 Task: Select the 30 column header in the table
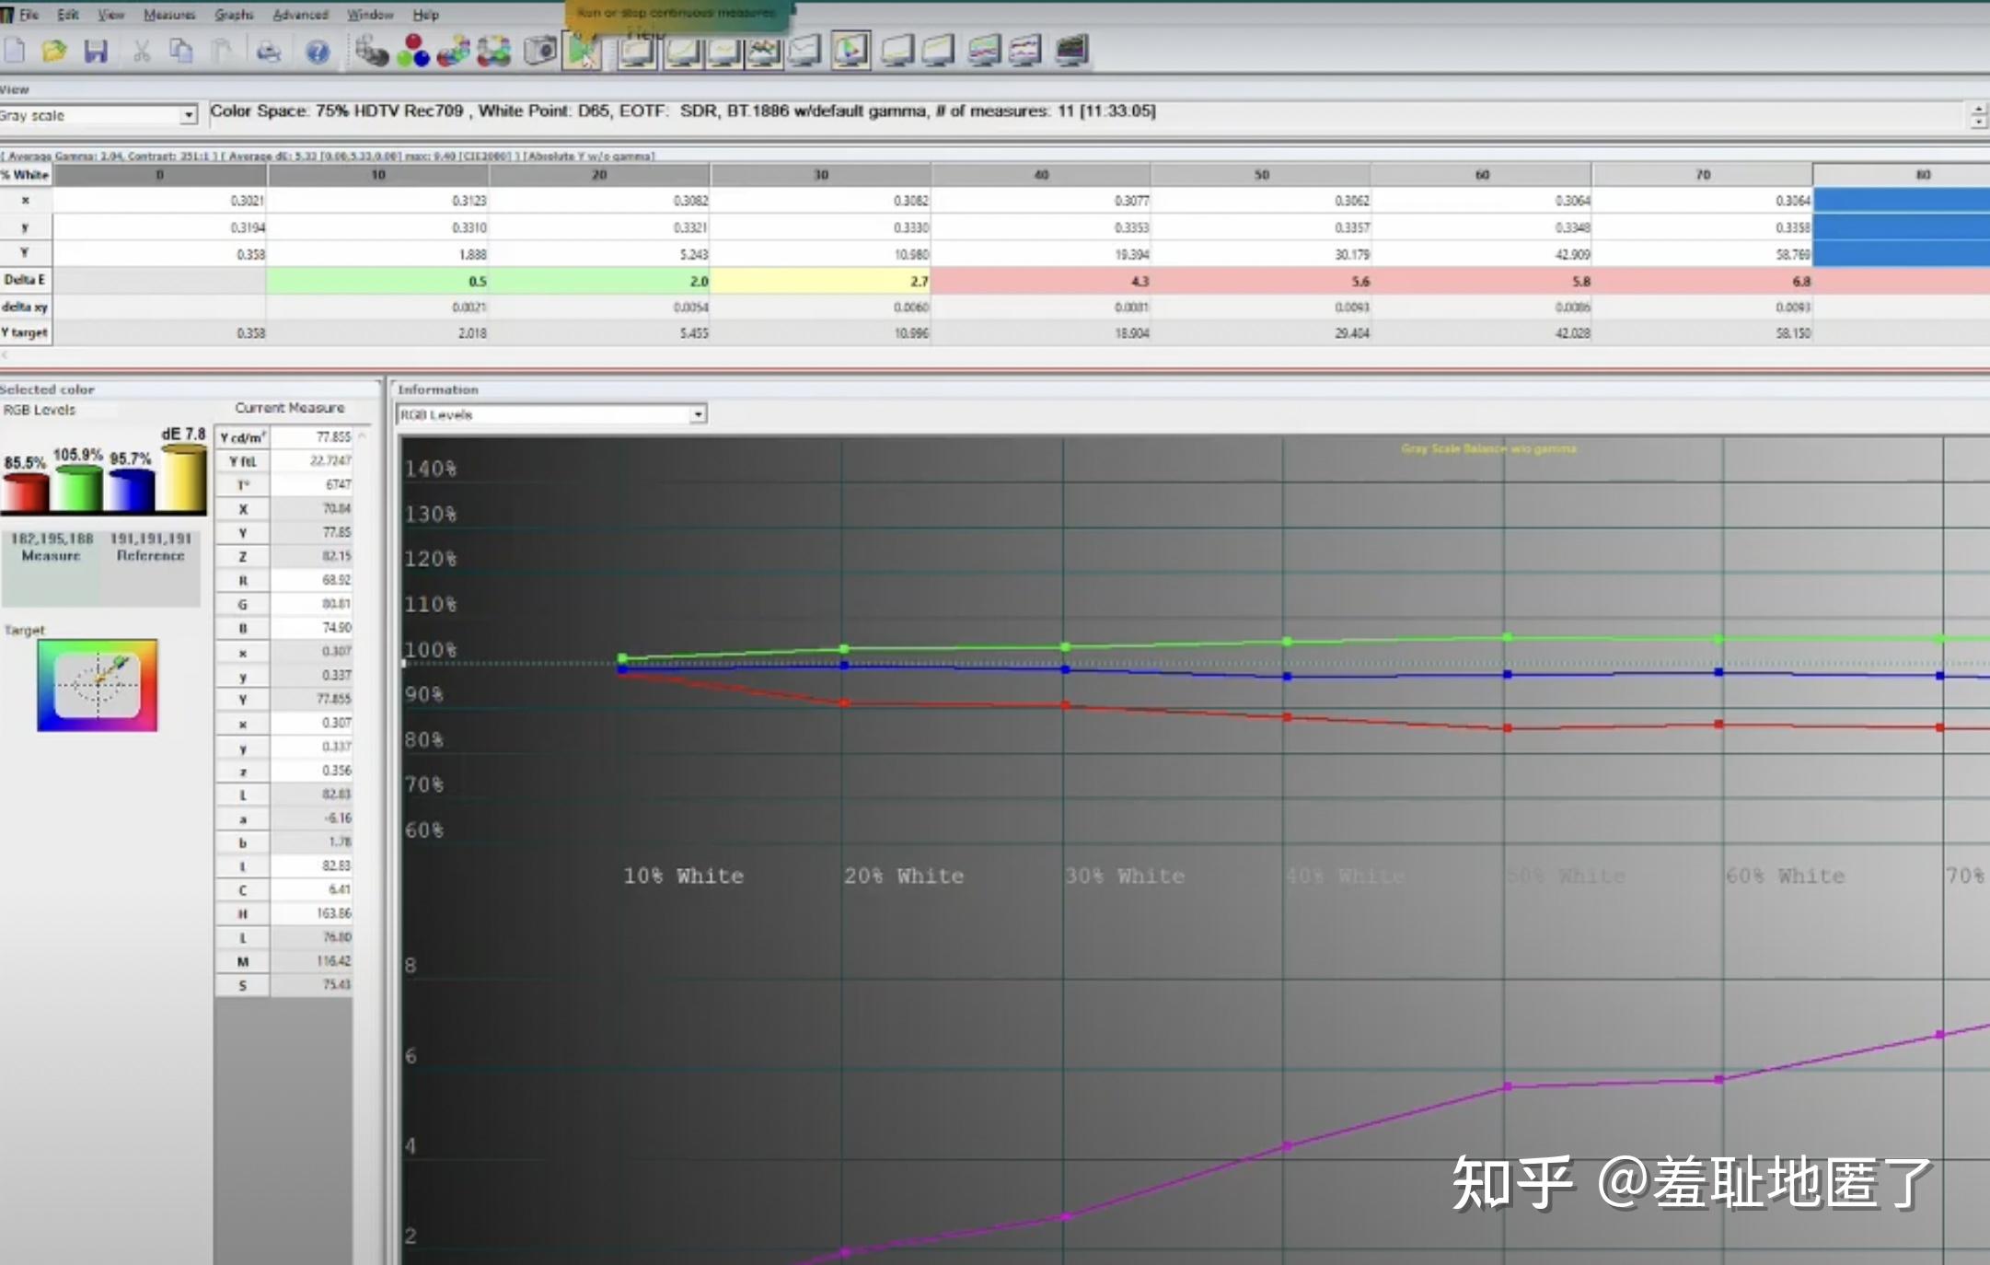(820, 175)
